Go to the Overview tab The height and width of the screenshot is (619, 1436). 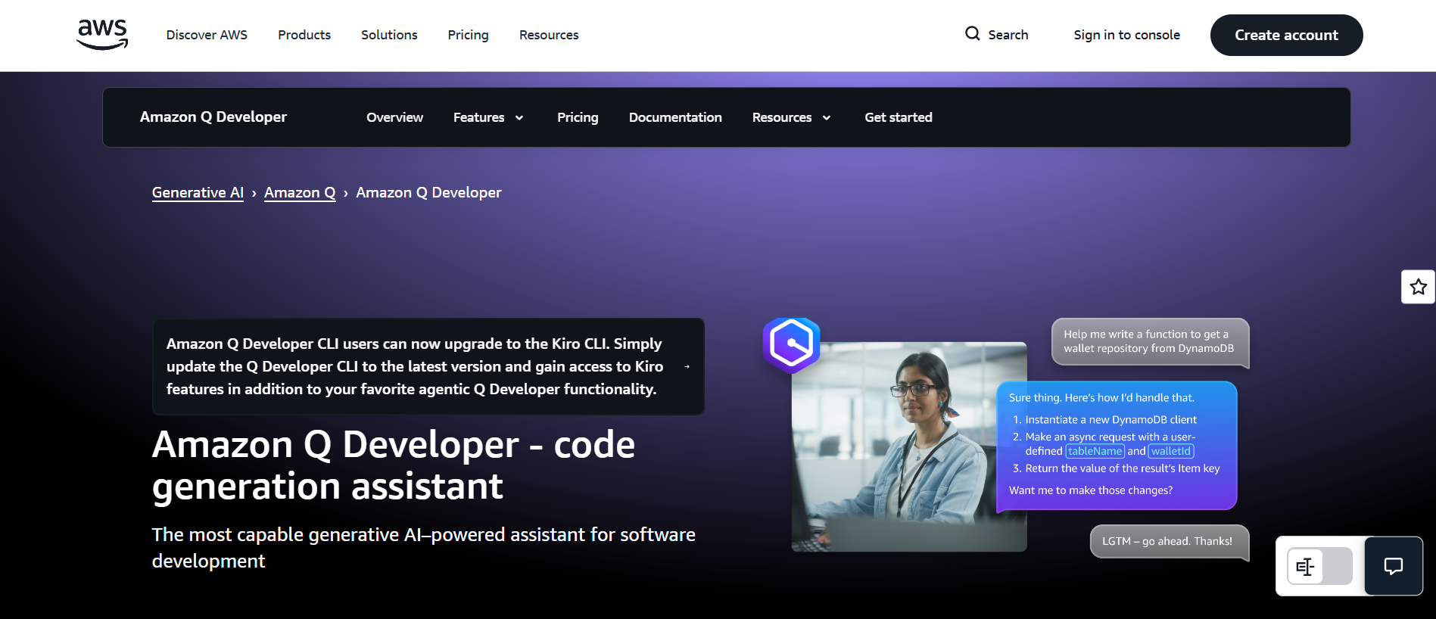coord(394,117)
